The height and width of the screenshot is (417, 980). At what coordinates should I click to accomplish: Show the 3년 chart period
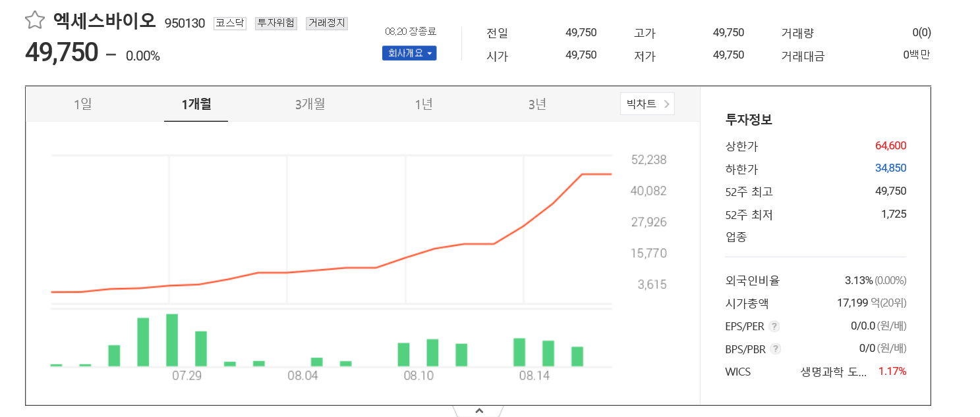pos(537,104)
